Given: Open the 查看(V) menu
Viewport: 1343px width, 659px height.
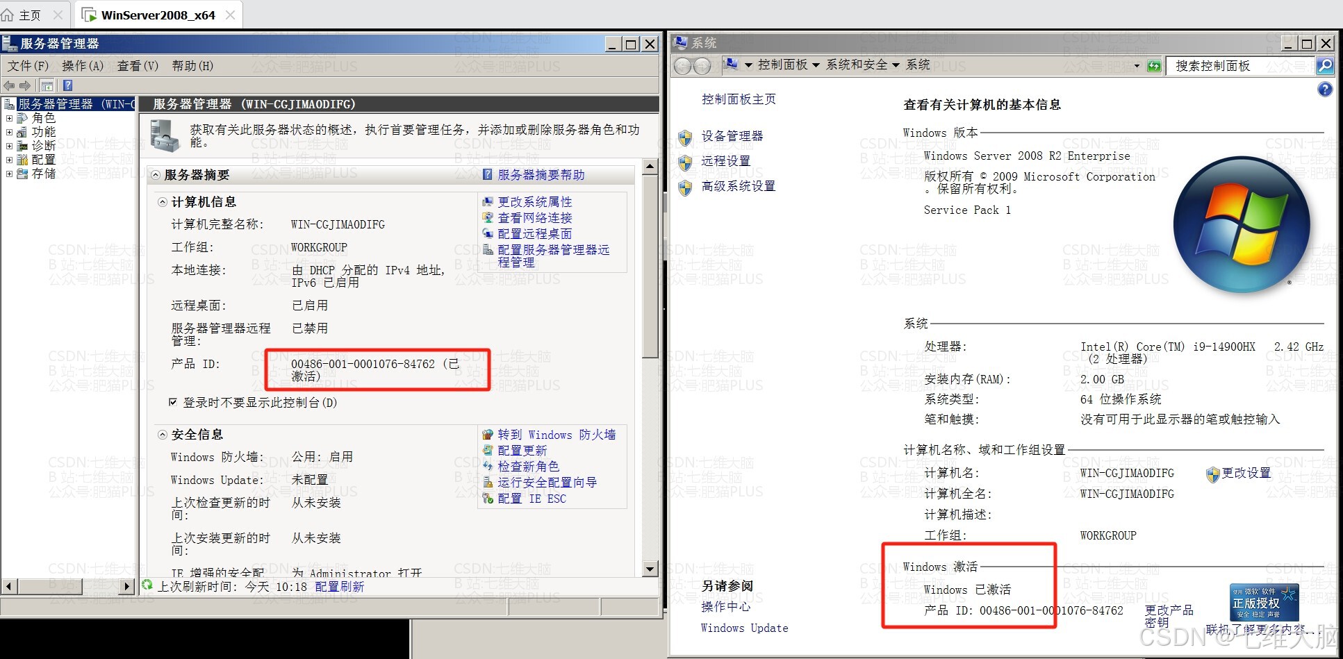Looking at the screenshot, I should 138,66.
